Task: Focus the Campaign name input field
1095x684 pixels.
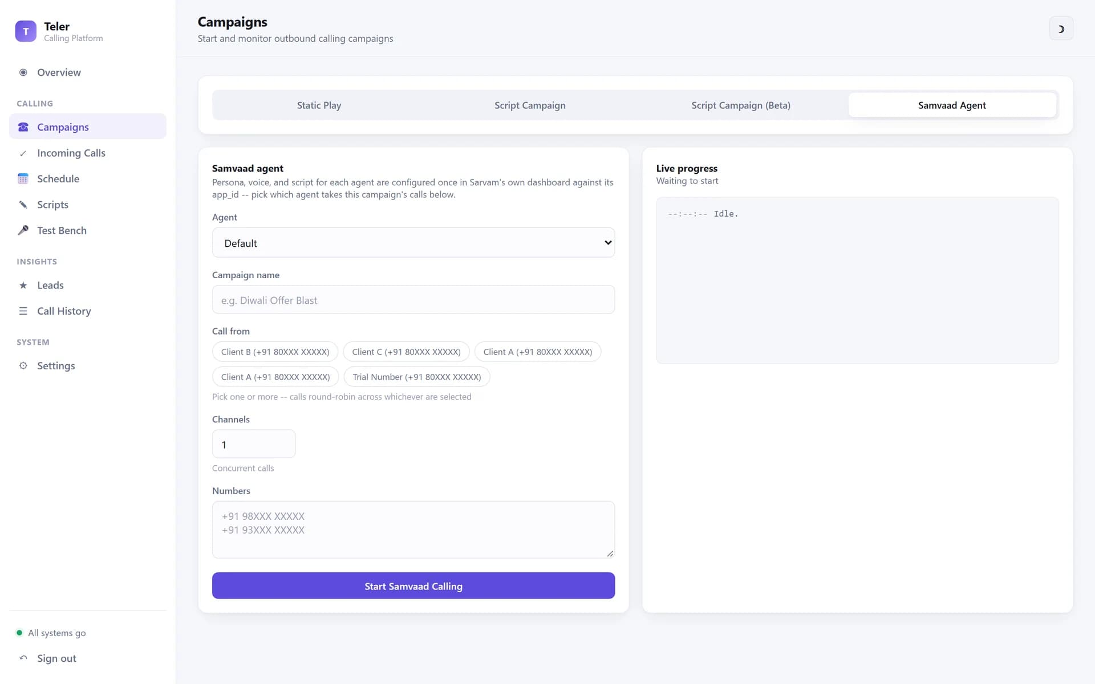Action: pos(413,300)
